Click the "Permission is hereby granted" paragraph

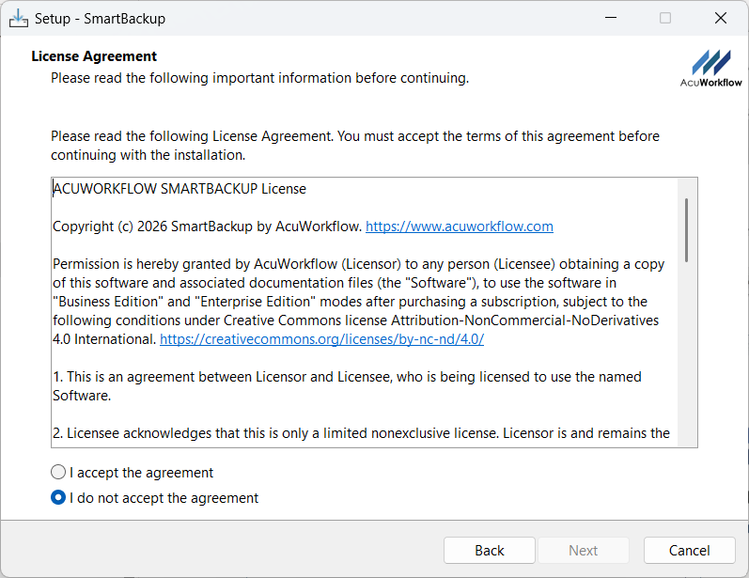357,302
